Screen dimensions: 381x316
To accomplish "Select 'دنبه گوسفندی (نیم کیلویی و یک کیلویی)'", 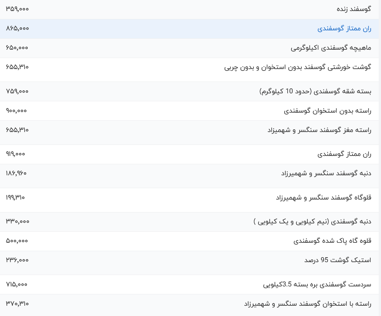I will 312,222.
